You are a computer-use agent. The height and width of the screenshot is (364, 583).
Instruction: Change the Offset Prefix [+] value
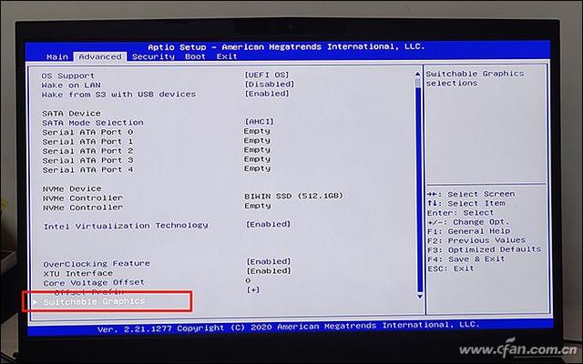[x=253, y=289]
